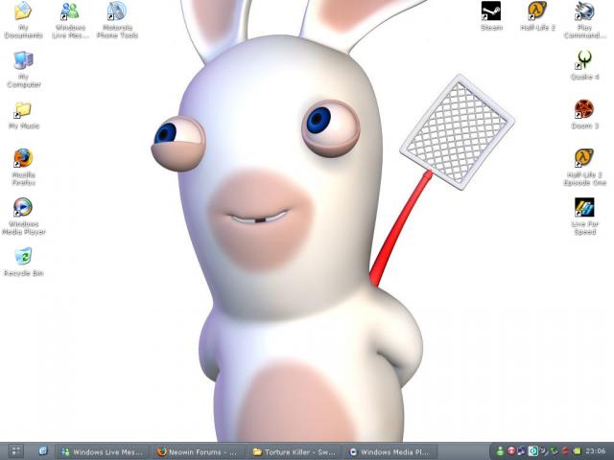Select the Steam desktop shortcut

click(x=491, y=16)
